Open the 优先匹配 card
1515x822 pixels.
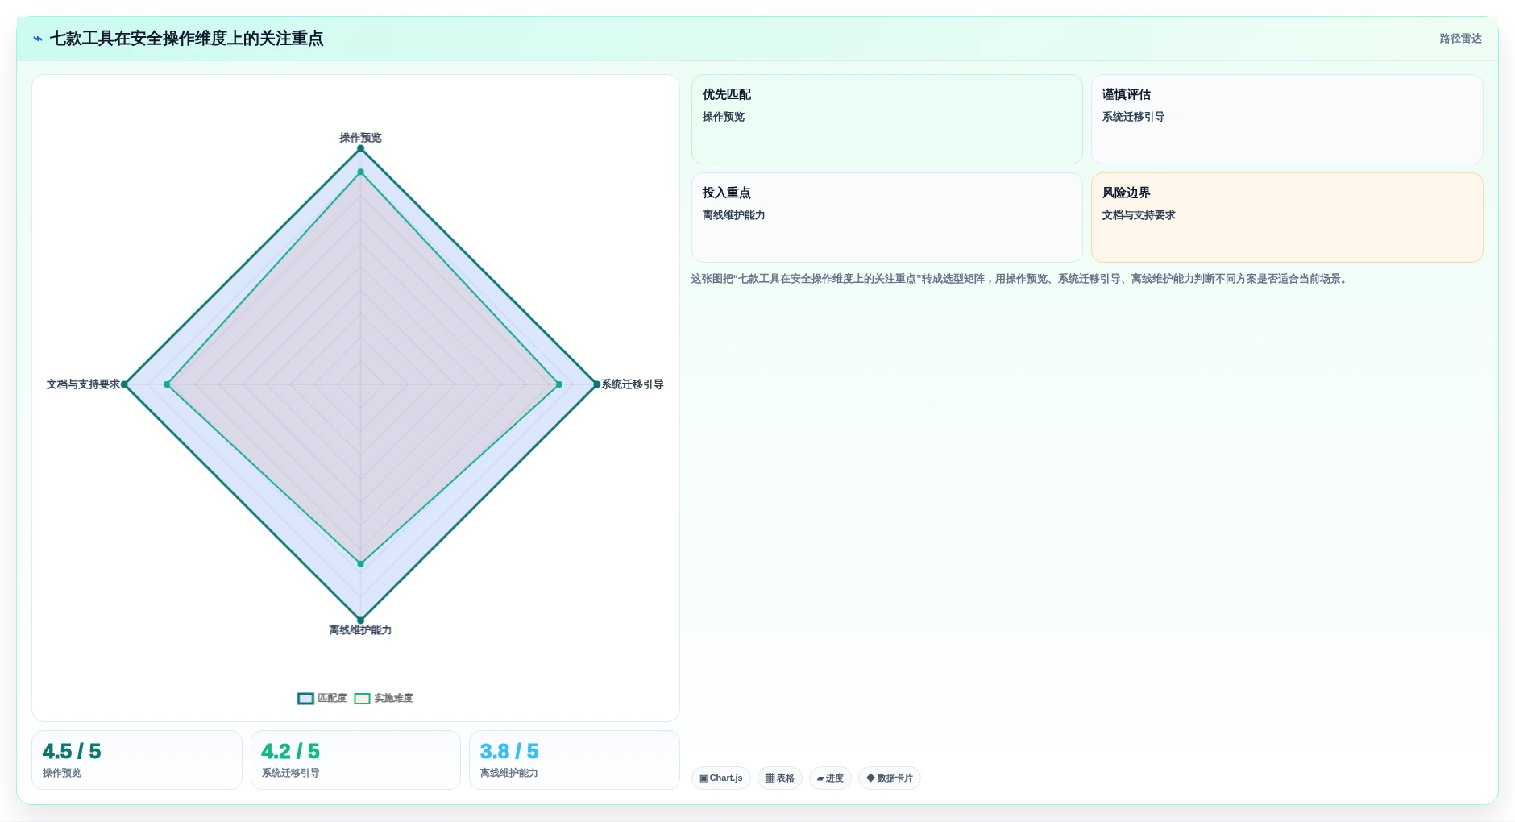coord(886,119)
